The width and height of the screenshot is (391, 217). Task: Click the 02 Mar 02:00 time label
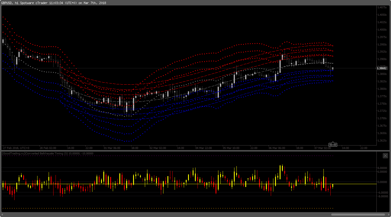tap(158, 148)
